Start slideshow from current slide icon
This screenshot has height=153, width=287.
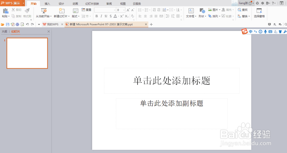click(44, 11)
